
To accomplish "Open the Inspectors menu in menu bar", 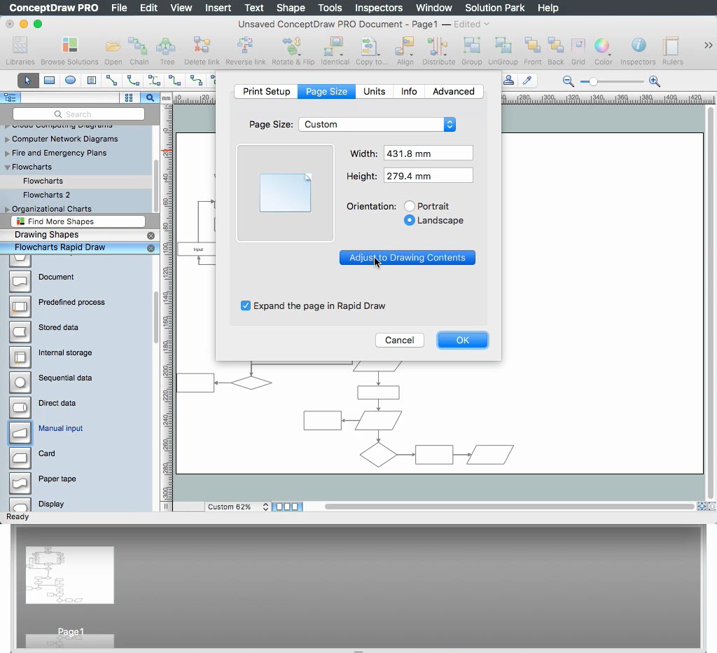I will [379, 8].
